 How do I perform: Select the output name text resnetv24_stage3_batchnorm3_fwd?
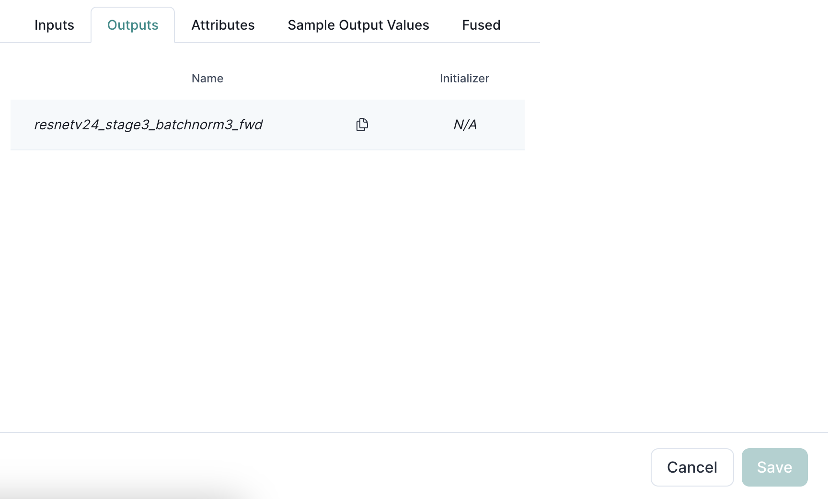pos(149,125)
